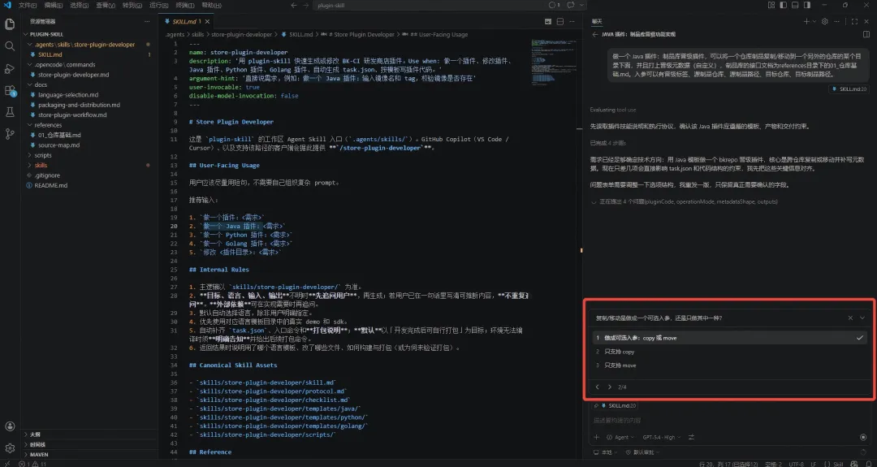The width and height of the screenshot is (877, 467).
Task: Open the 运行(R) menu
Action: [159, 5]
